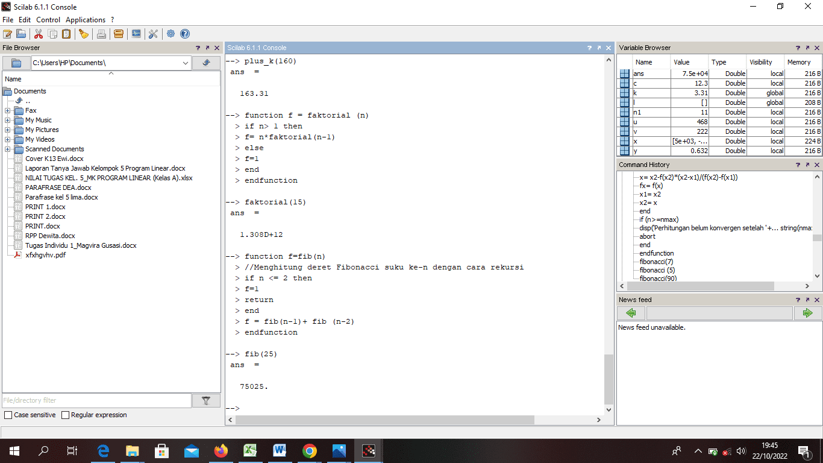Click the Open a file toolbar icon
The image size is (823, 463).
21,34
